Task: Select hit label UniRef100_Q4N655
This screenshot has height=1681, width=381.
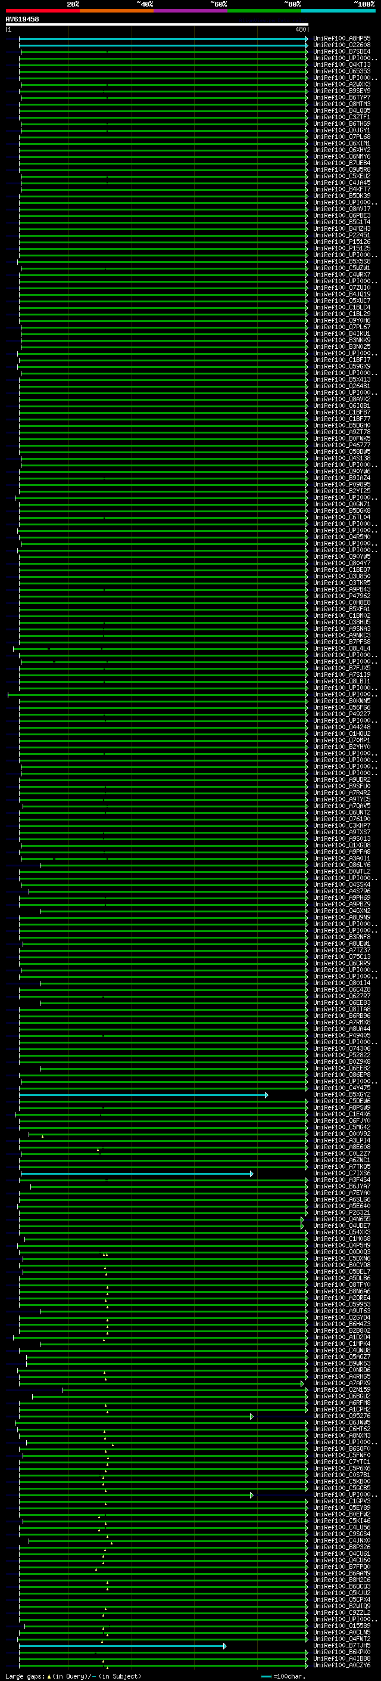Action: pos(342,1219)
